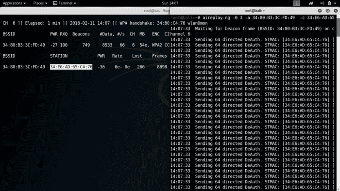This screenshot has width=340, height=191.
Task: Click the Lost value 266
Action: pyautogui.click(x=141, y=67)
